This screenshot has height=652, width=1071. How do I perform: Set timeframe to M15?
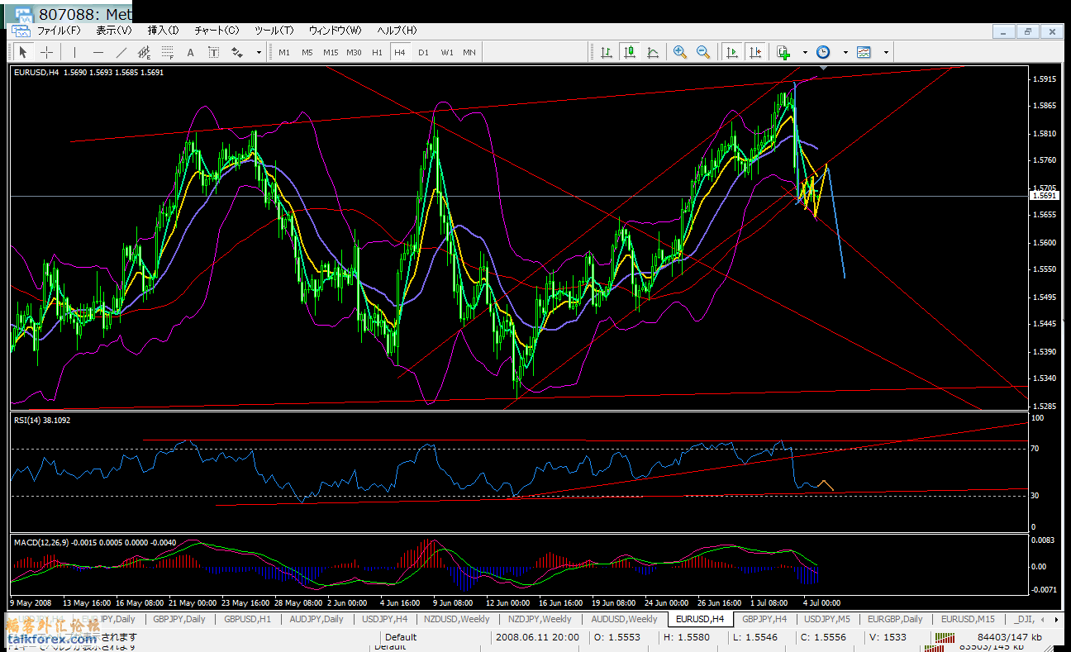[331, 52]
